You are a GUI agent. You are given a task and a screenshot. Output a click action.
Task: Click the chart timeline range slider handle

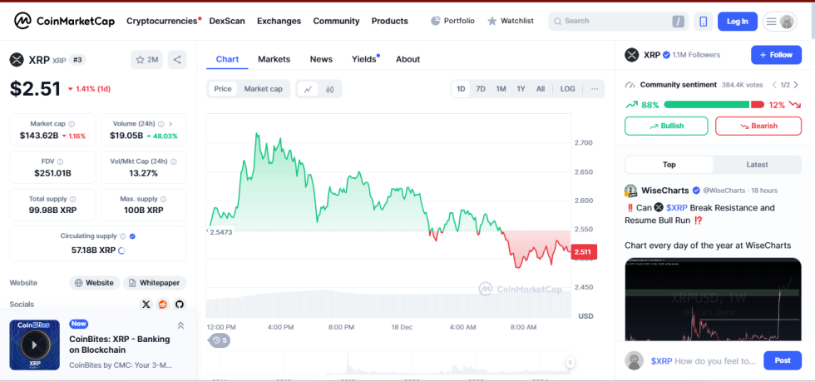pos(570,362)
